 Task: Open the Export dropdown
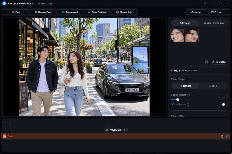coord(218,12)
